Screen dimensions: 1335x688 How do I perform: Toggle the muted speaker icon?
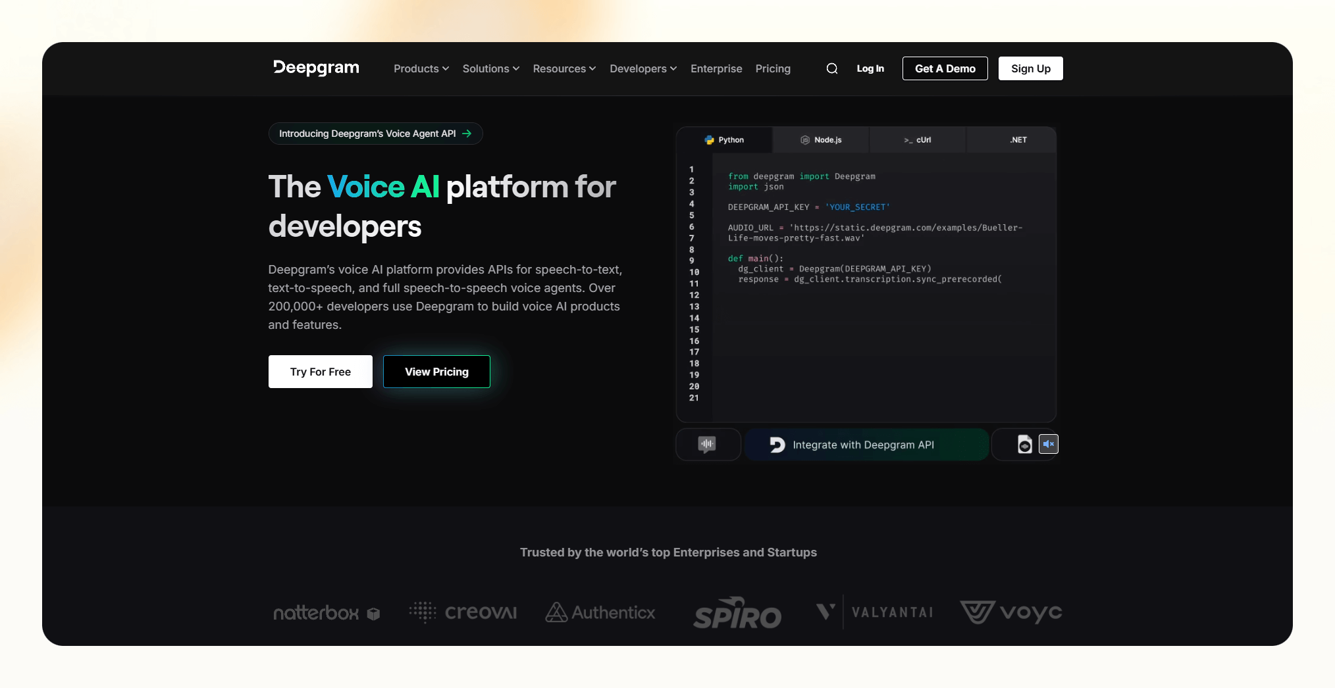(1048, 444)
